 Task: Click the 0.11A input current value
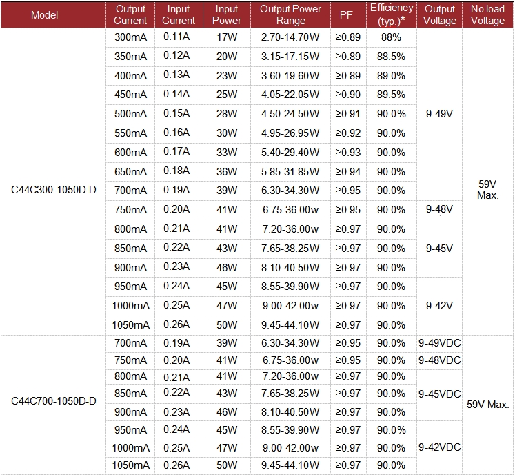(176, 37)
